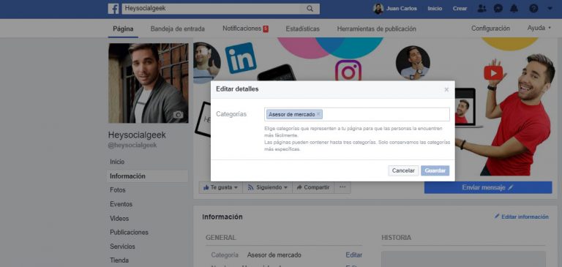
Task: Open the notifications bell icon
Action: tap(514, 9)
